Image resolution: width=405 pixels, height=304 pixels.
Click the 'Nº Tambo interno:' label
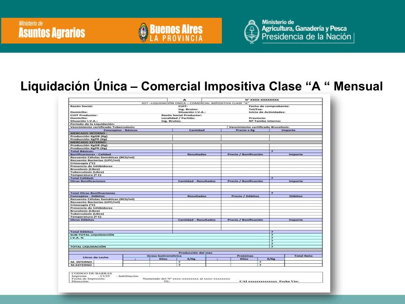[265, 121]
